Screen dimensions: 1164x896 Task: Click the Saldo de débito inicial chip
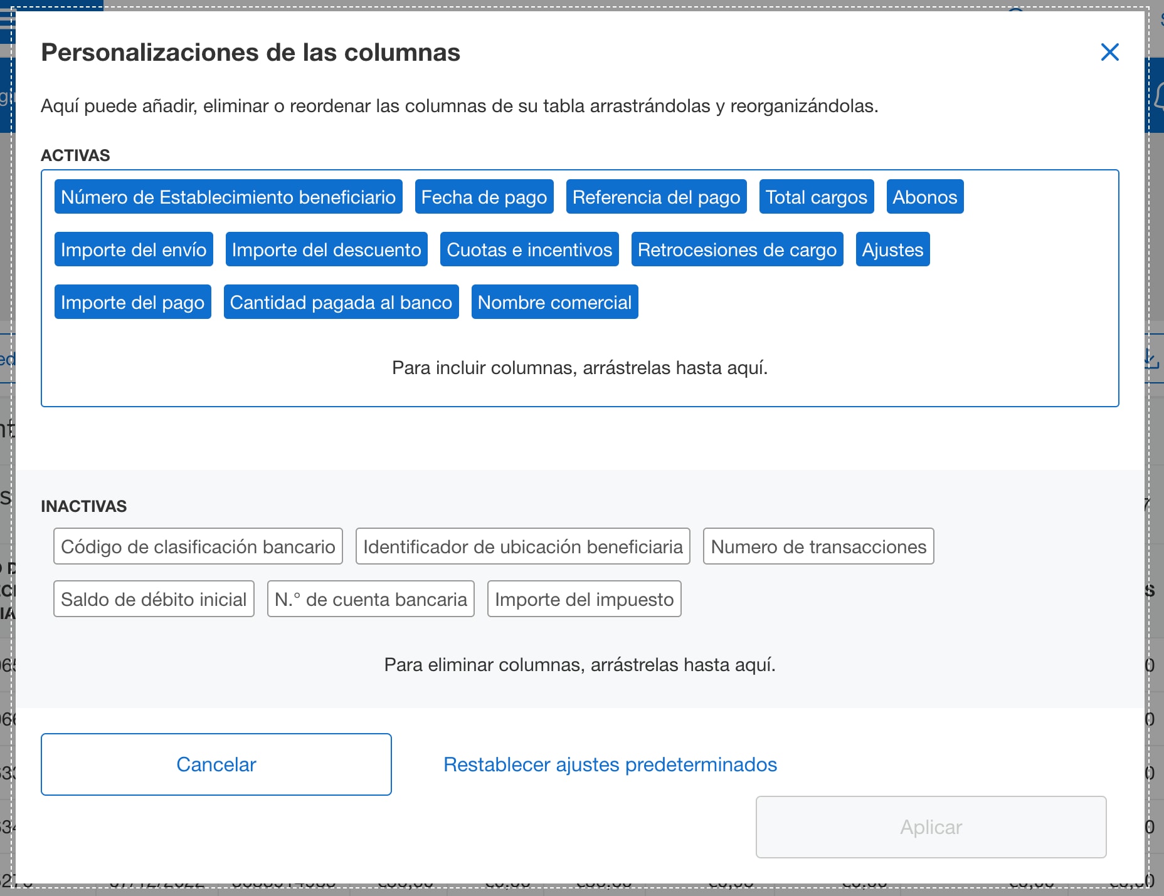pyautogui.click(x=153, y=598)
